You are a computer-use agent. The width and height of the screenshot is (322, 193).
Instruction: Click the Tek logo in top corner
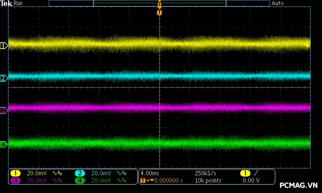6,3
